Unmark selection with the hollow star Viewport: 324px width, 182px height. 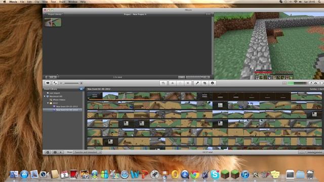(x=180, y=83)
